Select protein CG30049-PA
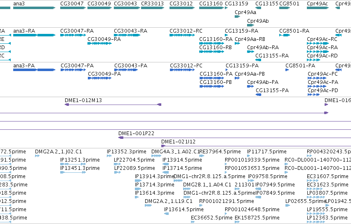Image resolution: width=351 pixels, height=224 pixels. point(100,78)
